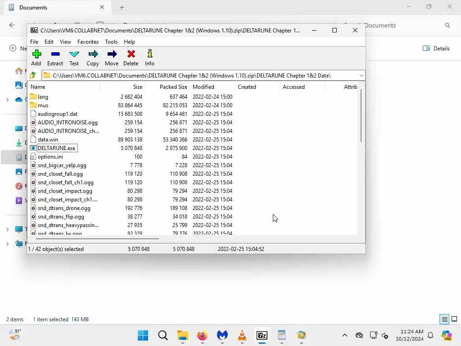Open Malwarebytes from the taskbar
The width and height of the screenshot is (461, 346).
[222, 335]
